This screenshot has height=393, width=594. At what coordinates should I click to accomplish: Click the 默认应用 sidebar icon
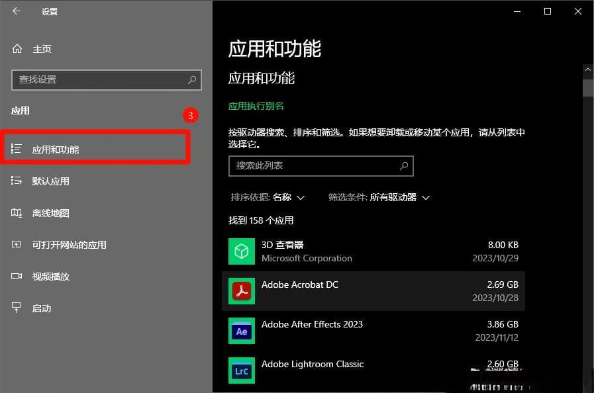coord(17,181)
